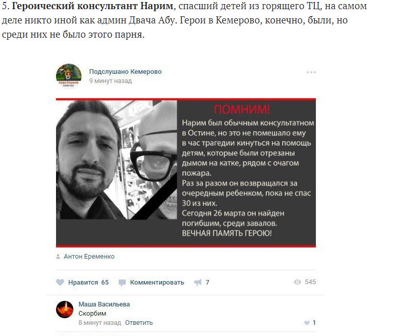Image resolution: width=403 pixels, height=336 pixels.
Task: Open the three-dots post options menu
Action: [311, 72]
